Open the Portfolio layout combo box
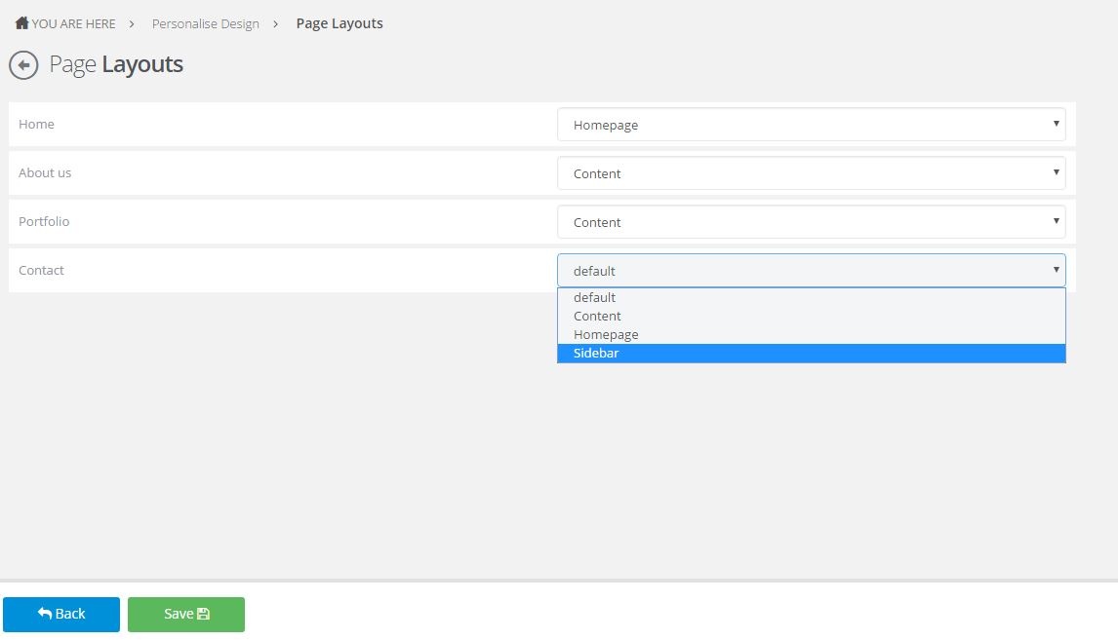This screenshot has height=640, width=1118. tap(811, 222)
